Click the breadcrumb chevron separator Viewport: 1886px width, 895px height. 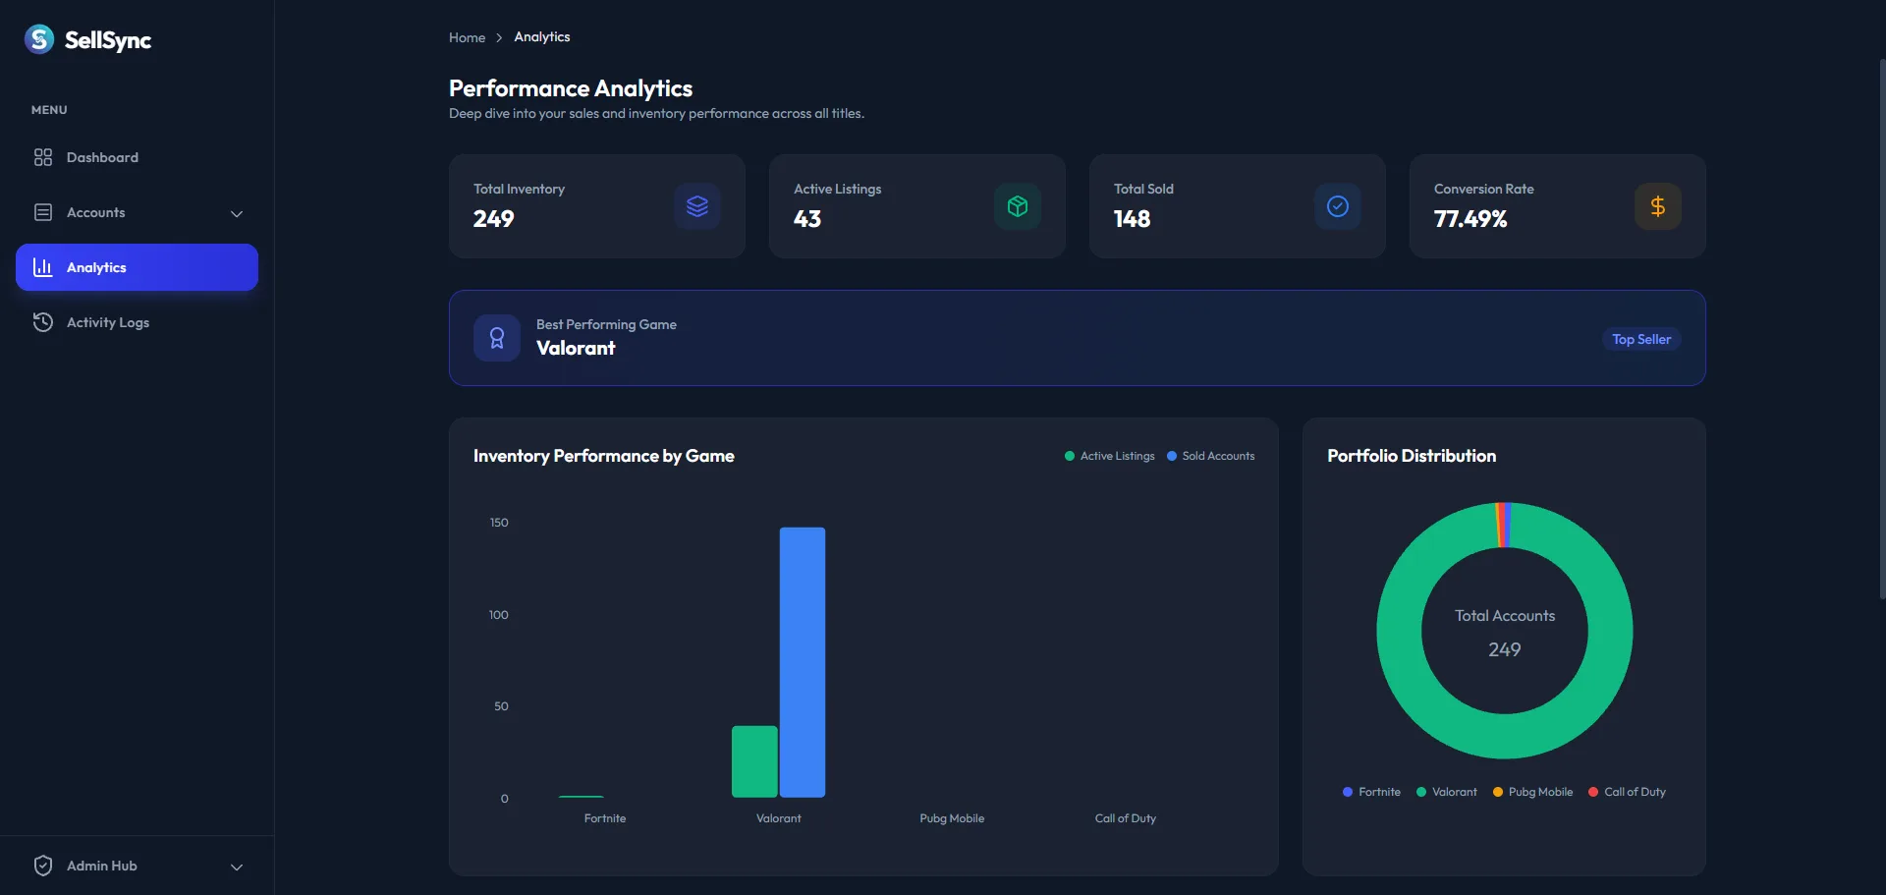(x=499, y=37)
